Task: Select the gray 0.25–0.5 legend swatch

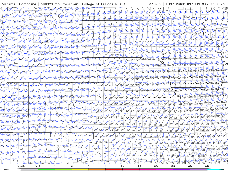Action: 29,170
